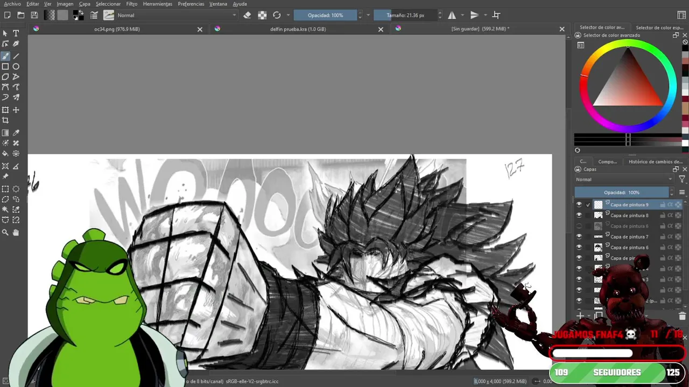Open the brush editor settings icon
This screenshot has height=387, width=689.
tap(94, 15)
